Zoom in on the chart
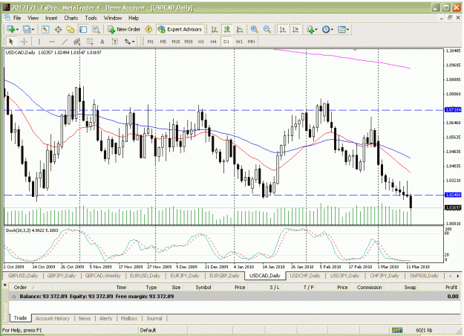The height and width of the screenshot is (336, 464). 254,29
